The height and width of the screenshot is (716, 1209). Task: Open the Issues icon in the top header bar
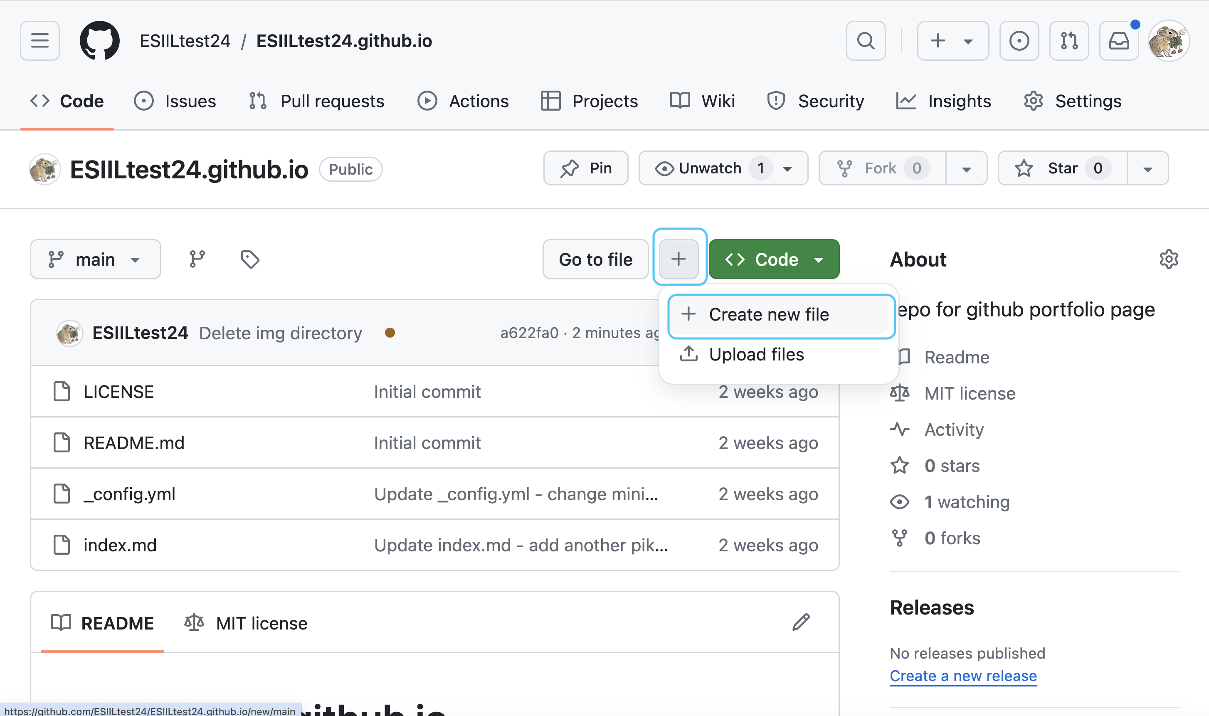(1019, 40)
